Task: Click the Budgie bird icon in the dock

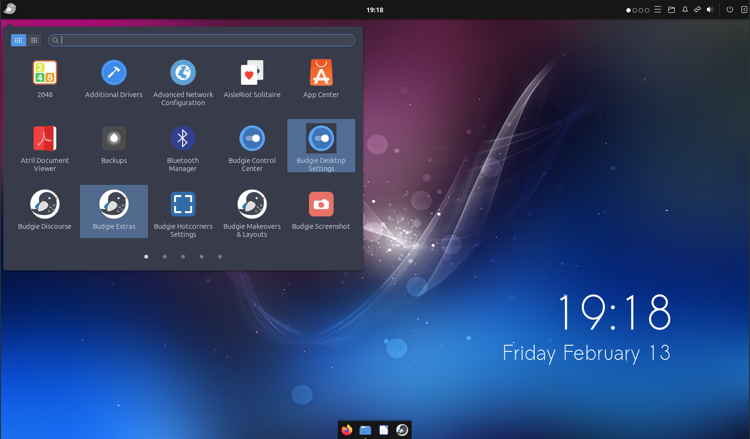Action: point(402,430)
